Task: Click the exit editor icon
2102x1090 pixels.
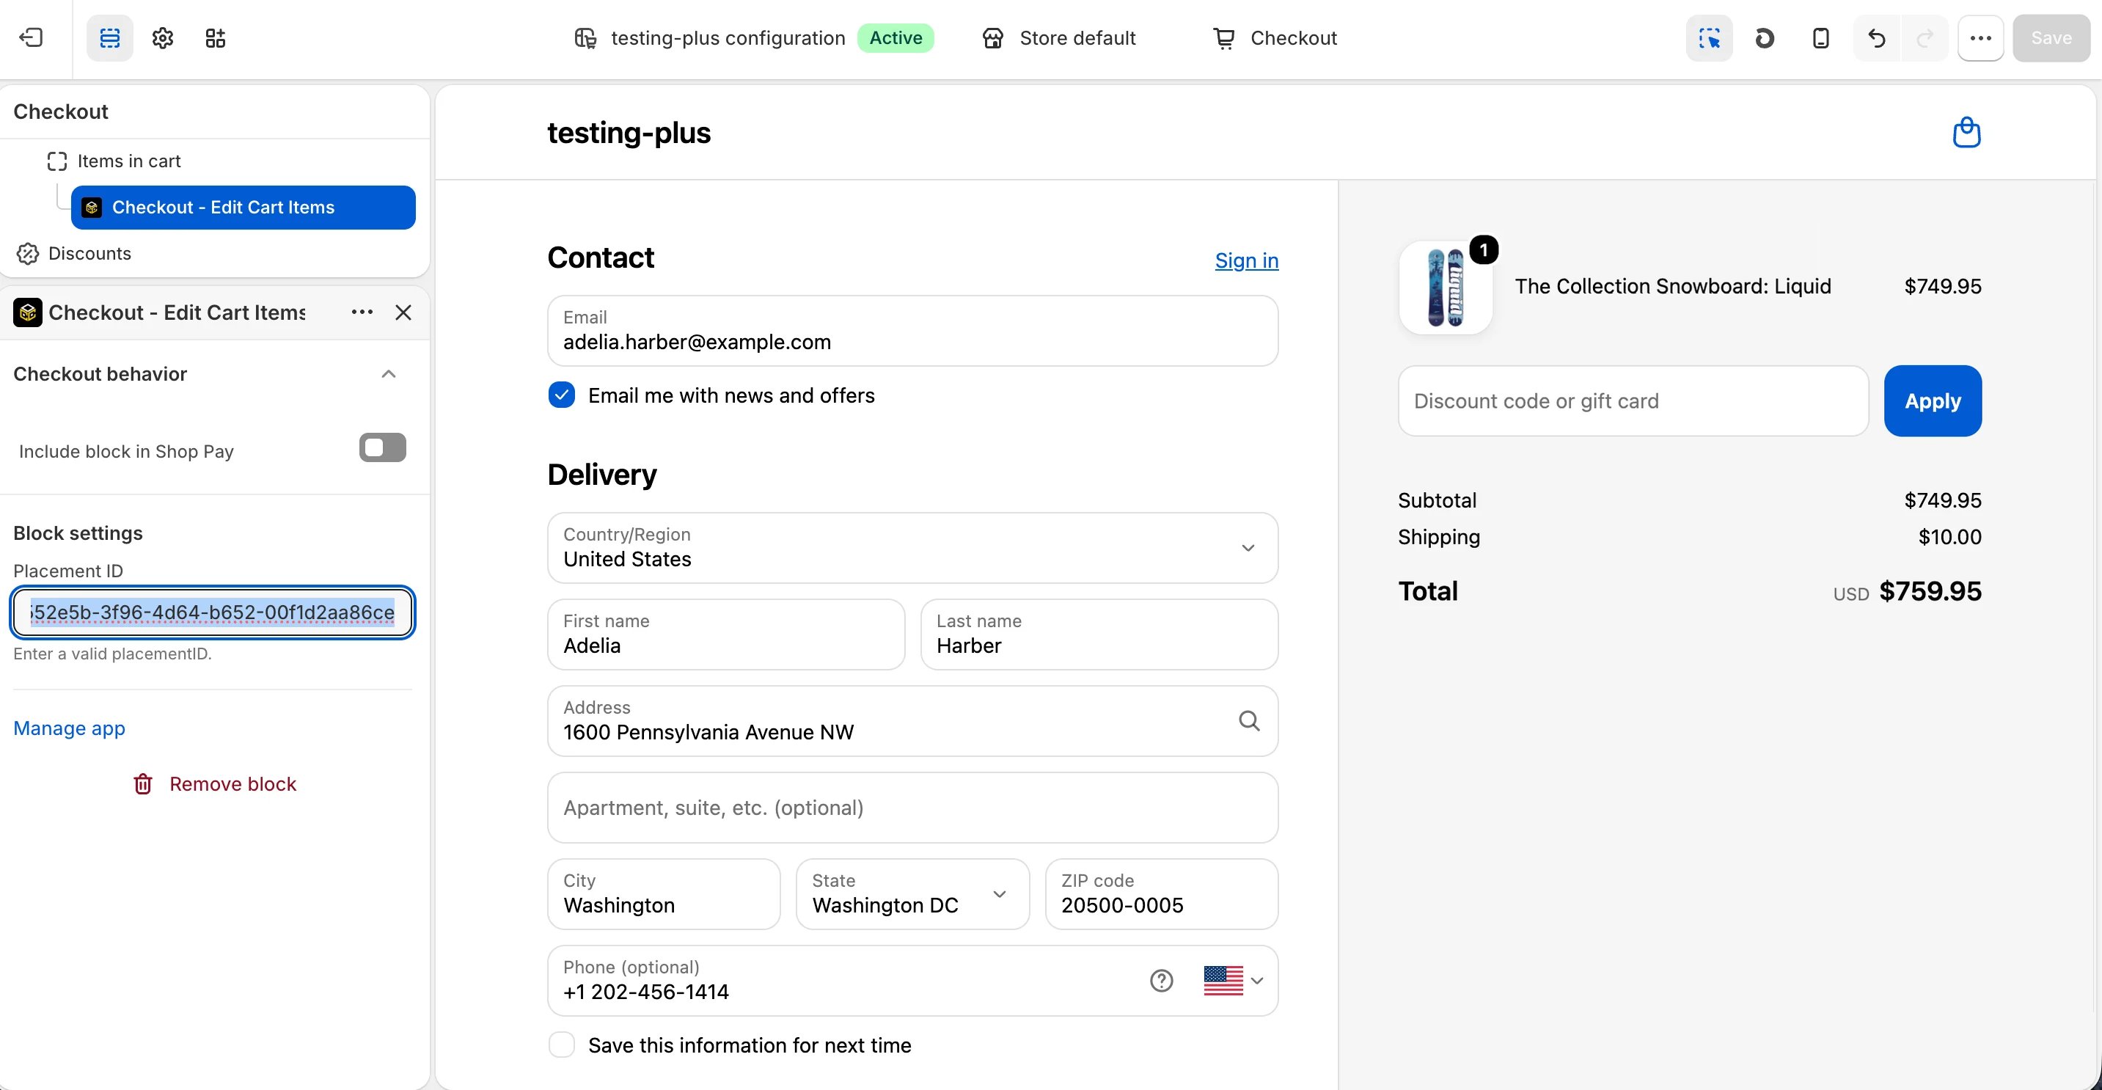Action: pyautogui.click(x=31, y=37)
